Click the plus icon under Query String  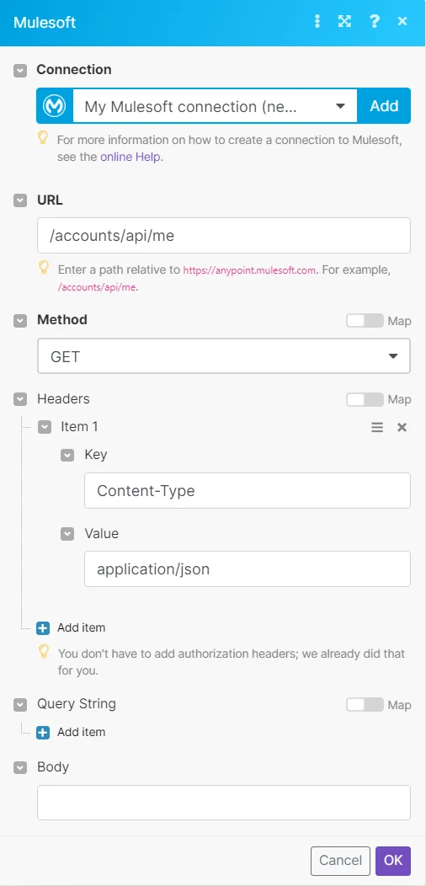pyautogui.click(x=43, y=733)
